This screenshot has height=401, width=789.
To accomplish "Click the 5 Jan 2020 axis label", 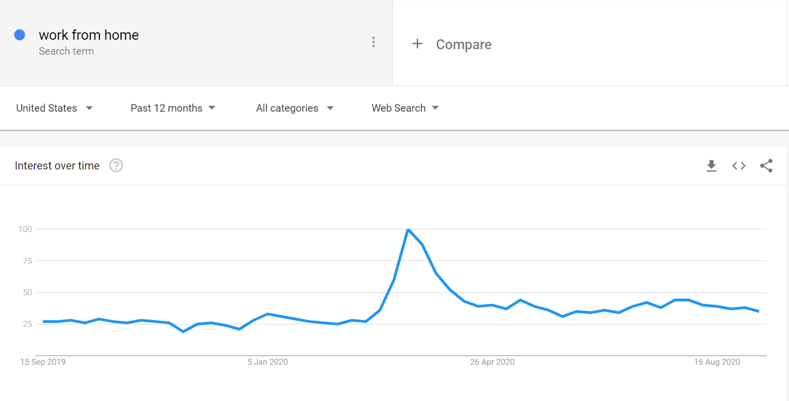I will pyautogui.click(x=267, y=362).
